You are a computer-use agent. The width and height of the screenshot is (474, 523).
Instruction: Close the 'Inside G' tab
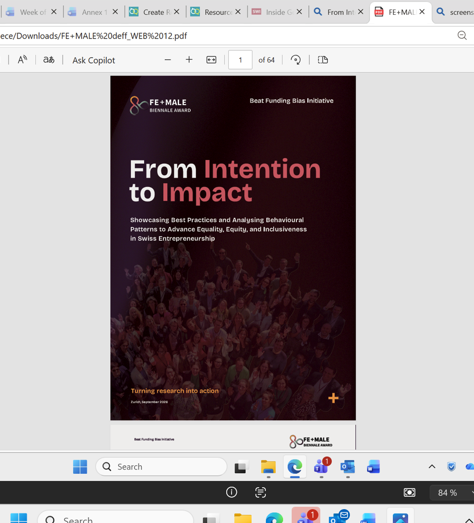pyautogui.click(x=299, y=11)
